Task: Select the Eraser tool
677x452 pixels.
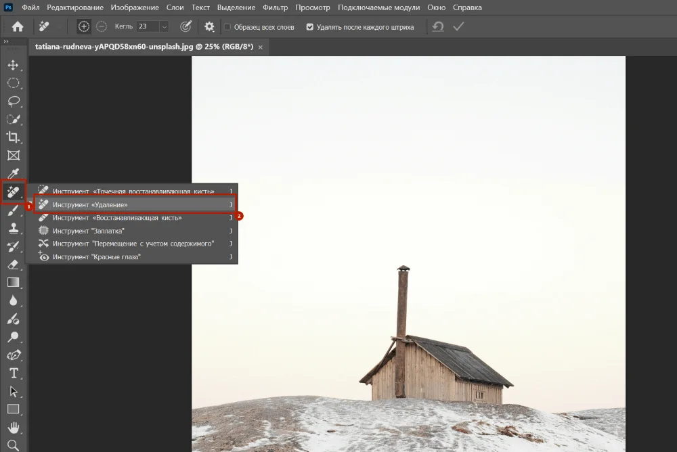Action: pyautogui.click(x=13, y=265)
